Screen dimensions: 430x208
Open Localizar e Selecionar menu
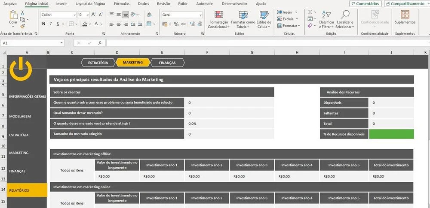pyautogui.click(x=345, y=19)
